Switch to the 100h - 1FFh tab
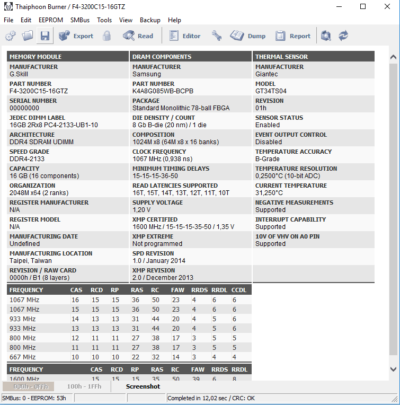This screenshot has height=405, width=400. click(84, 386)
